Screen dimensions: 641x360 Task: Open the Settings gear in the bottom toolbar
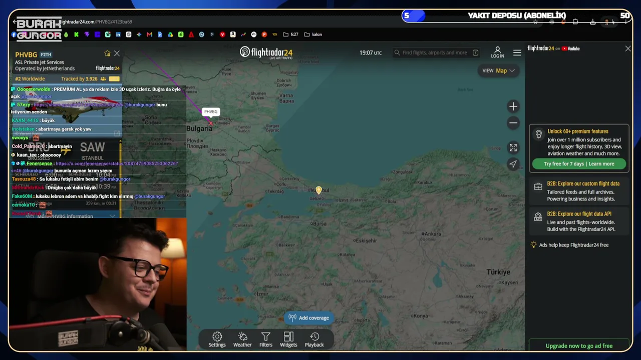click(x=217, y=339)
